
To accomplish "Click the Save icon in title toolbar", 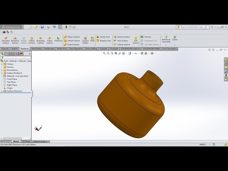I will pyautogui.click(x=42, y=27).
